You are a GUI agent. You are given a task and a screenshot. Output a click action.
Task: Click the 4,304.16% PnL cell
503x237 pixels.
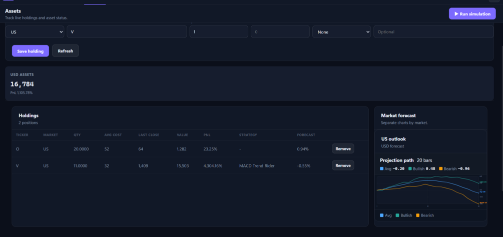click(x=213, y=165)
